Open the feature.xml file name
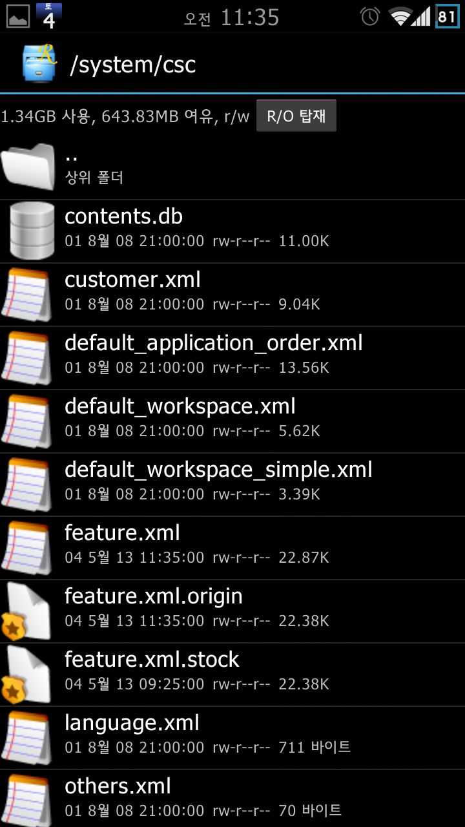This screenshot has width=465, height=827. coord(122,533)
